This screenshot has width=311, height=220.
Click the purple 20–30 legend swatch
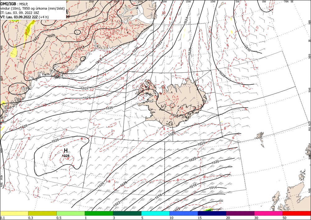(240, 213)
